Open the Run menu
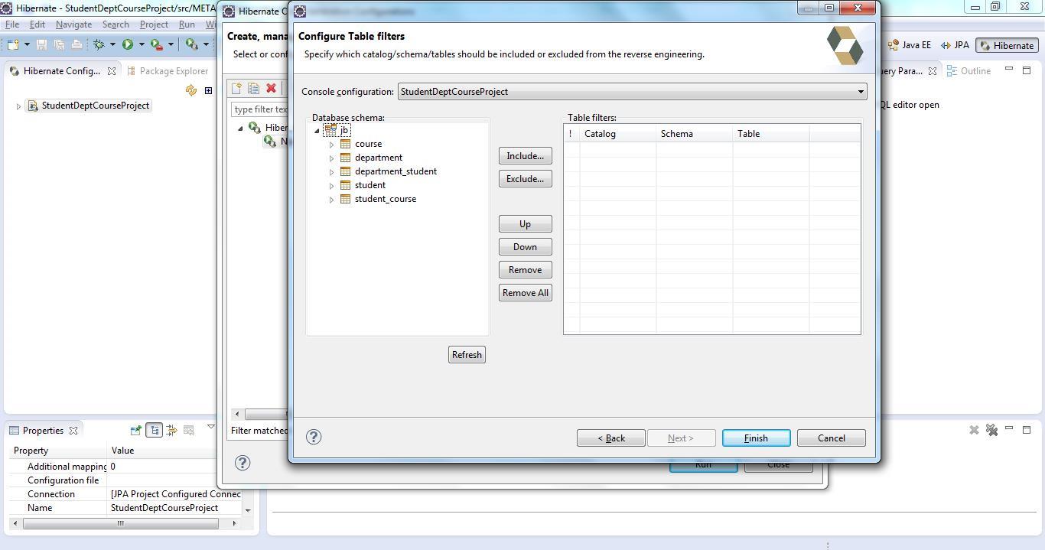The width and height of the screenshot is (1045, 550). (x=187, y=24)
